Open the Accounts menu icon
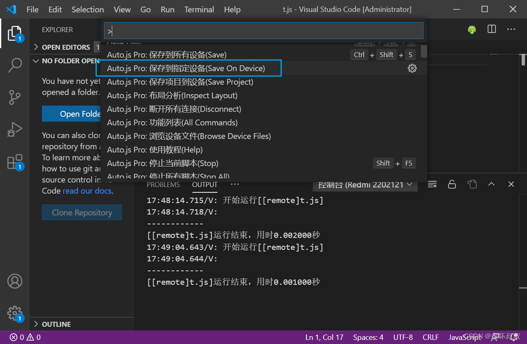 (15, 281)
